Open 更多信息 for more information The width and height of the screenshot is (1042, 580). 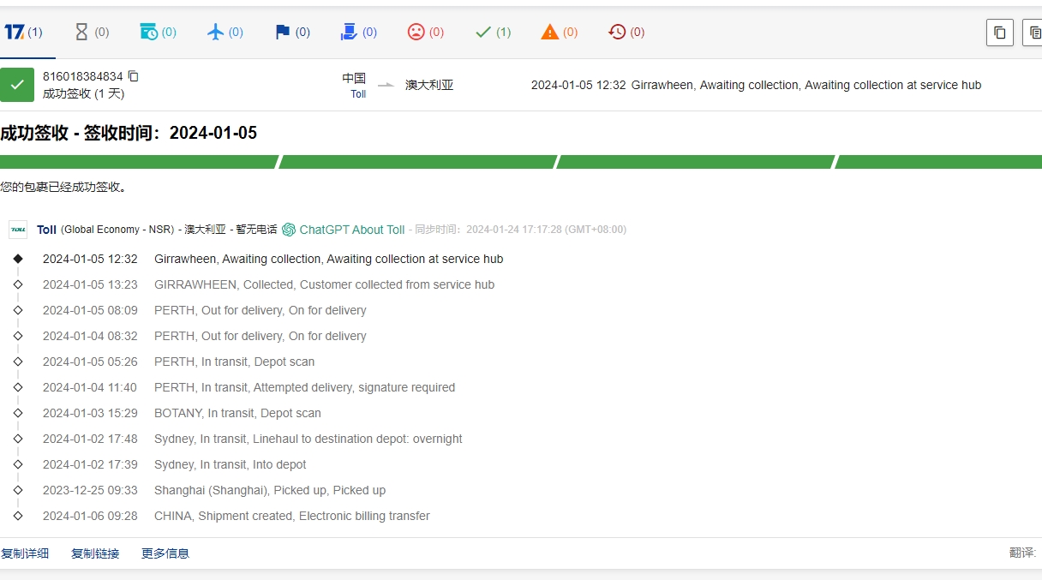[165, 553]
